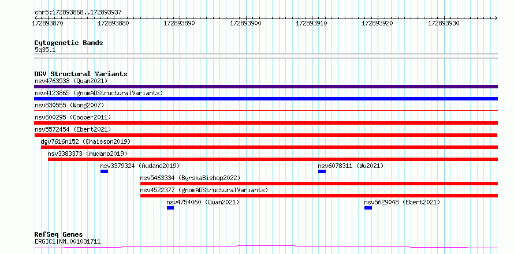The image size is (514, 254).
Task: Click ruler position 172893870
Action: click(48, 23)
